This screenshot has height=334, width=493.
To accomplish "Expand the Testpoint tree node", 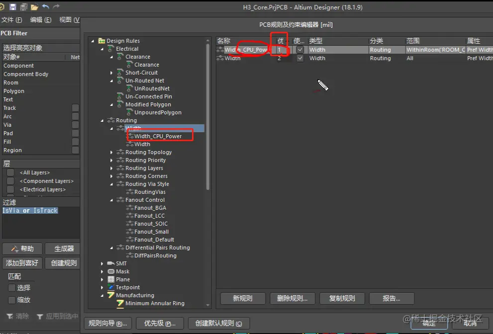I will [102, 287].
